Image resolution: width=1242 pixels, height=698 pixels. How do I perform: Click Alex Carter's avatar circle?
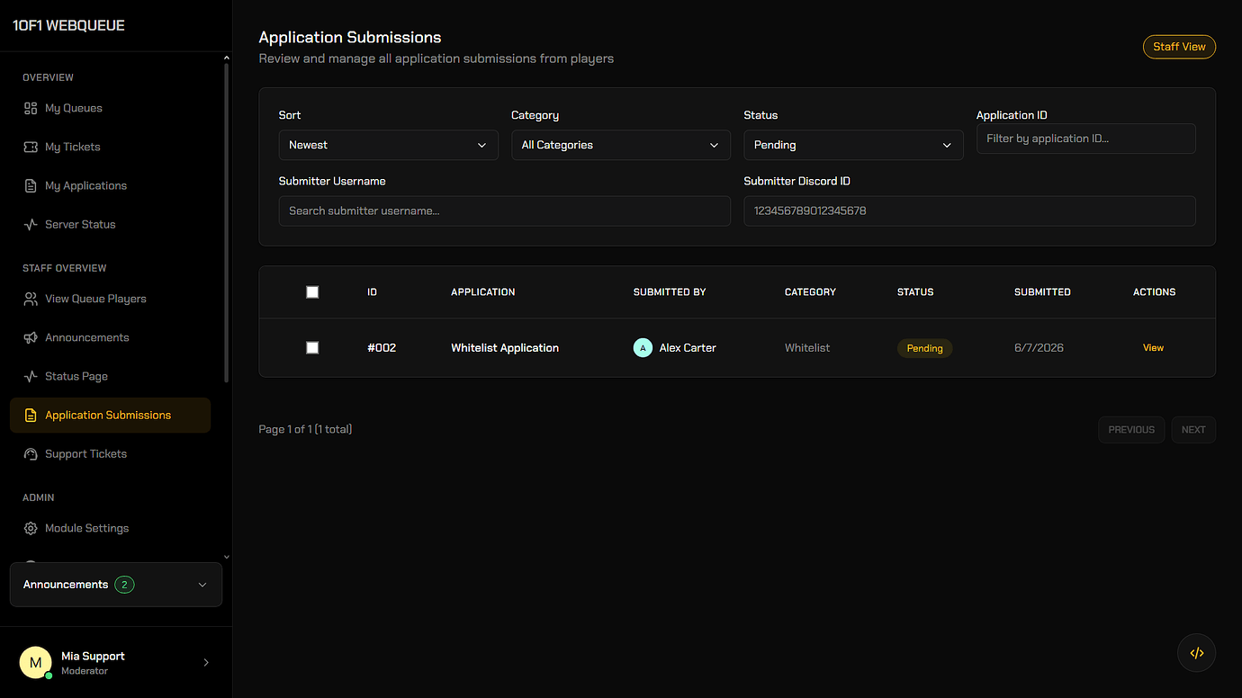[643, 348]
